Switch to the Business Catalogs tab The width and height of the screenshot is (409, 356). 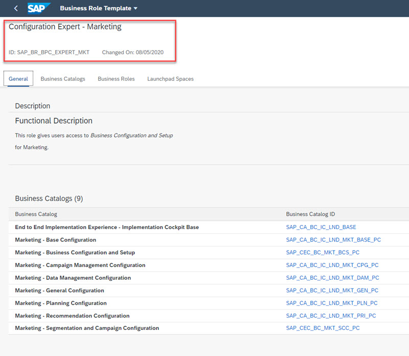[x=63, y=79]
